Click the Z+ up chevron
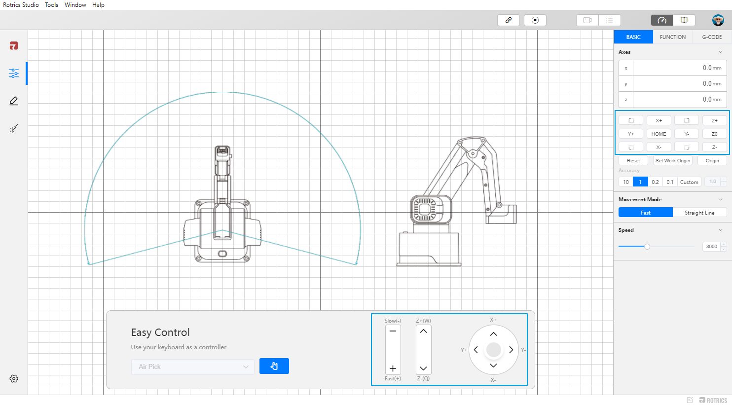This screenshot has height=405, width=732. 423,331
